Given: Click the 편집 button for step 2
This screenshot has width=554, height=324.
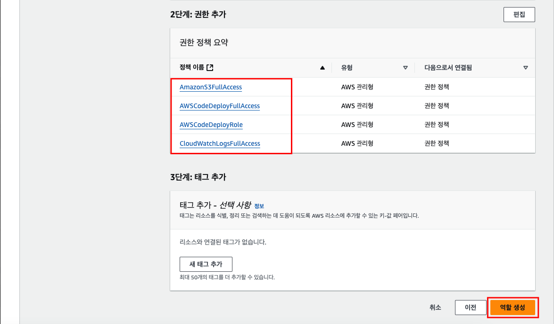Looking at the screenshot, I should tap(519, 15).
